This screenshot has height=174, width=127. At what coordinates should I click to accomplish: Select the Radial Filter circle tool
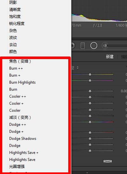(x=94, y=46)
